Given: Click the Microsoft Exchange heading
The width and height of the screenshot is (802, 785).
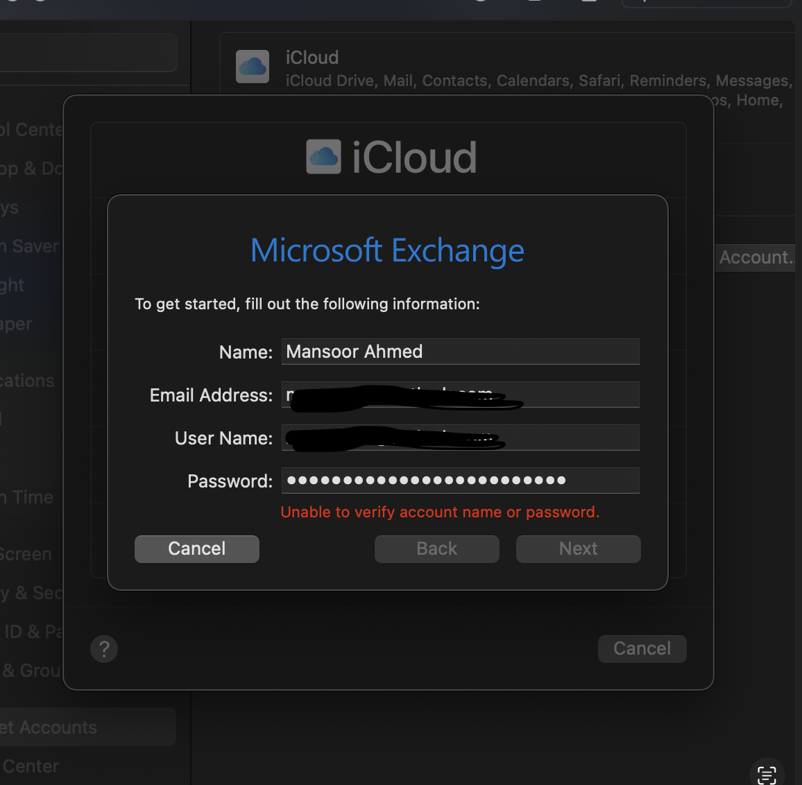Looking at the screenshot, I should pyautogui.click(x=387, y=250).
